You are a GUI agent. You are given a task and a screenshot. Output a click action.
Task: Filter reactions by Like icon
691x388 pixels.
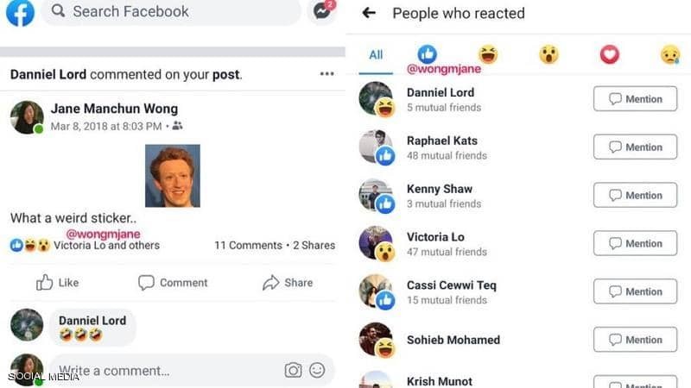click(x=427, y=54)
